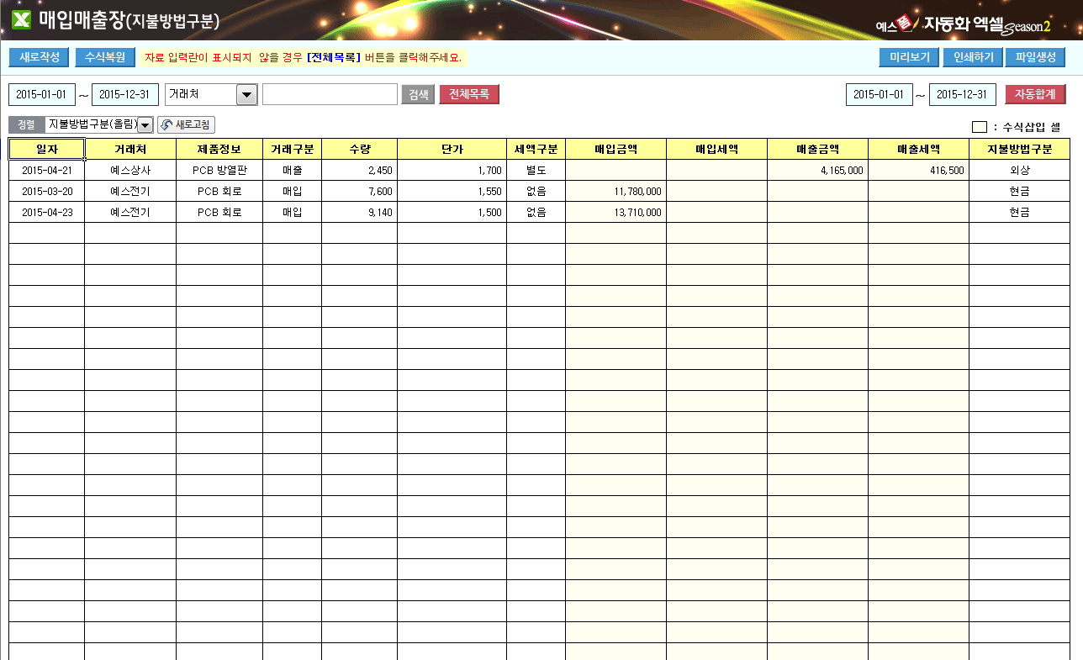Click sales amount cell 4,165,000
1083x660 pixels.
(x=818, y=170)
